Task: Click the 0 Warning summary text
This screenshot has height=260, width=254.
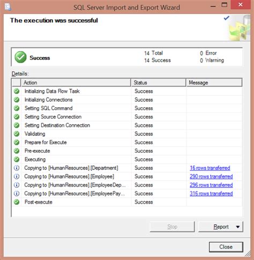Action: pos(212,61)
